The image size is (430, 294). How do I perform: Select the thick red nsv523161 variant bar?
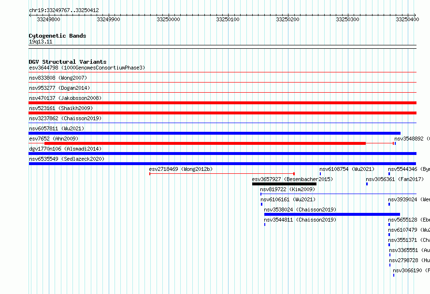[222, 113]
